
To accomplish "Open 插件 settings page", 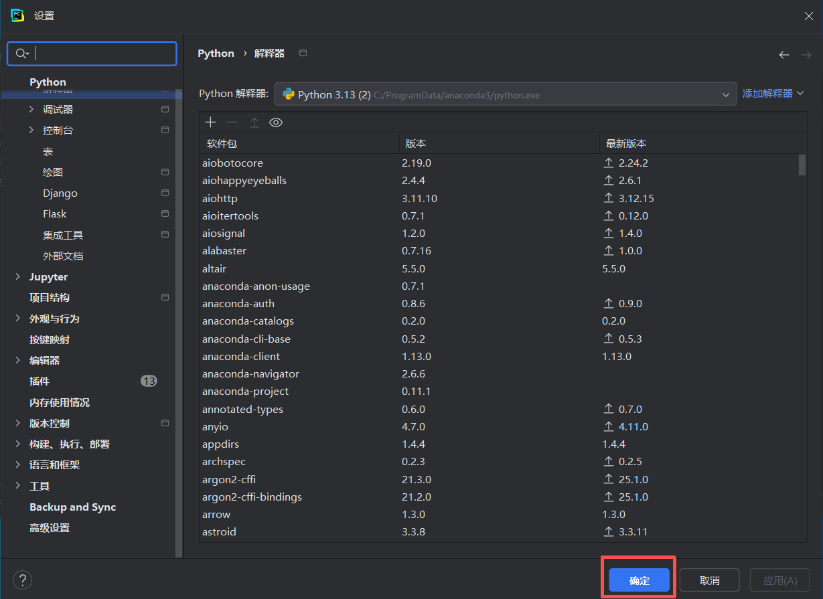I will 40,381.
